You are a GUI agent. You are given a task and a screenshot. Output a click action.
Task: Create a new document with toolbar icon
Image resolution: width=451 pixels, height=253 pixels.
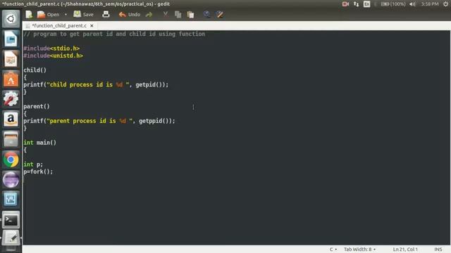coord(29,14)
